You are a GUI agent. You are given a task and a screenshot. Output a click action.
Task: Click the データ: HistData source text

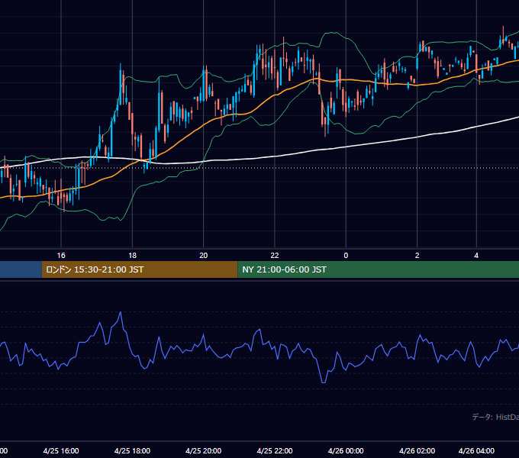(x=495, y=417)
